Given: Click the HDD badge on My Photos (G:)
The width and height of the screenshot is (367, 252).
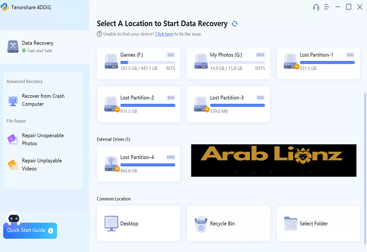Looking at the screenshot, I should coord(260,55).
